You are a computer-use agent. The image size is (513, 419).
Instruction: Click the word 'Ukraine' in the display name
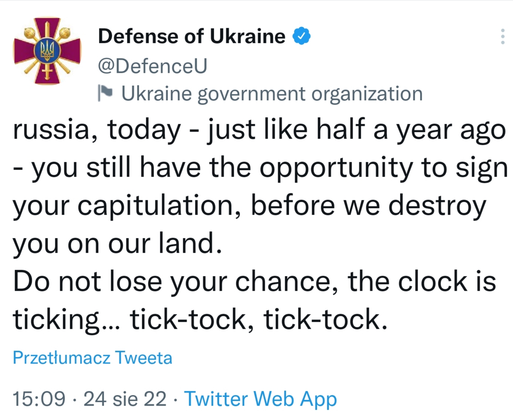click(247, 36)
